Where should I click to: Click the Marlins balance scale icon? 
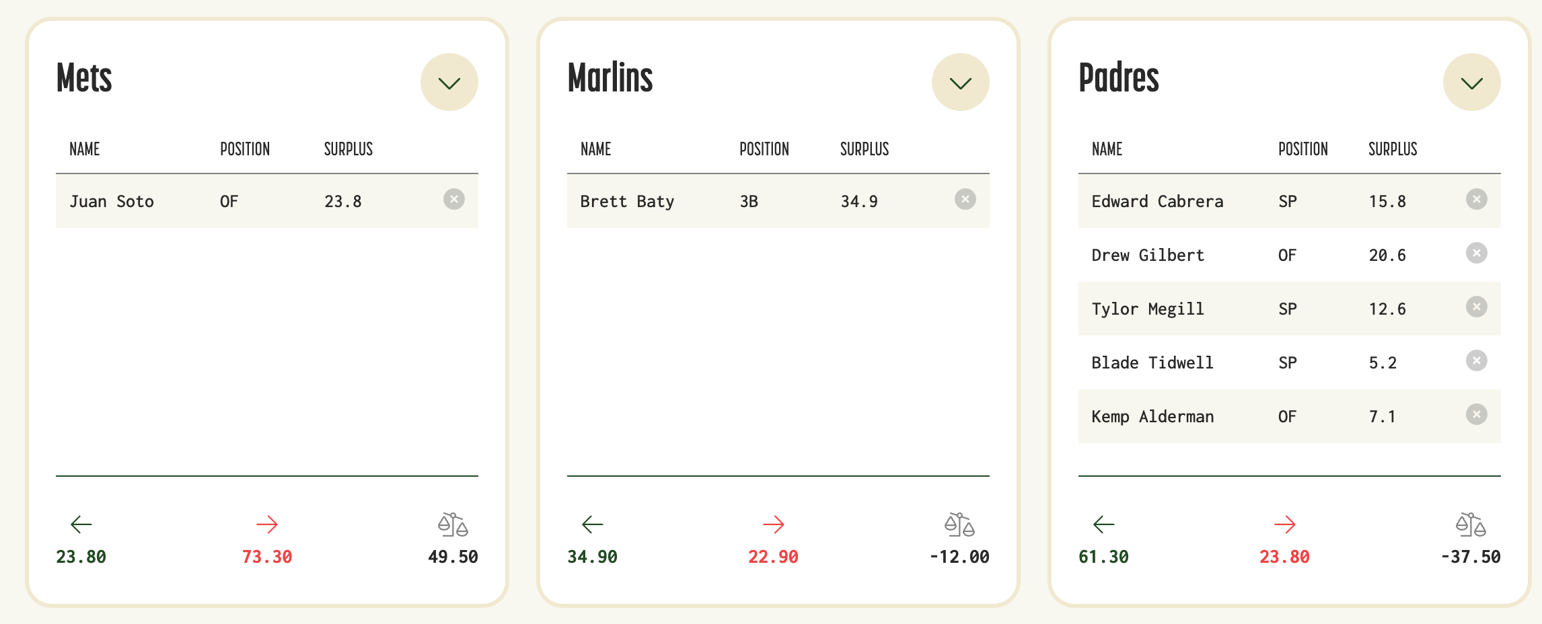(x=959, y=524)
